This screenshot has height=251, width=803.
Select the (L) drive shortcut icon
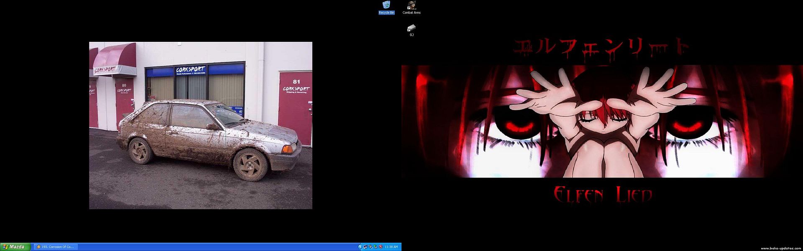[412, 31]
